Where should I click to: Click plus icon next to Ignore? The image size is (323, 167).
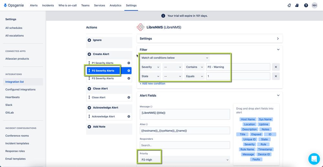point(89,40)
